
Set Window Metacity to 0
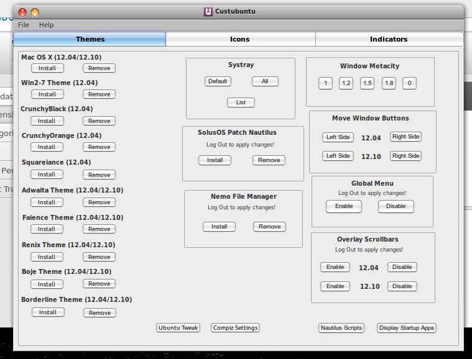(409, 83)
